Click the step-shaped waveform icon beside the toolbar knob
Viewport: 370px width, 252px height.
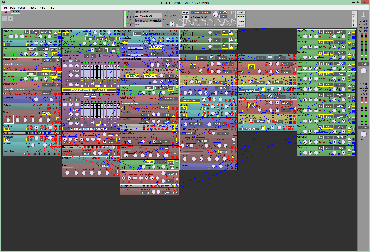[233, 14]
